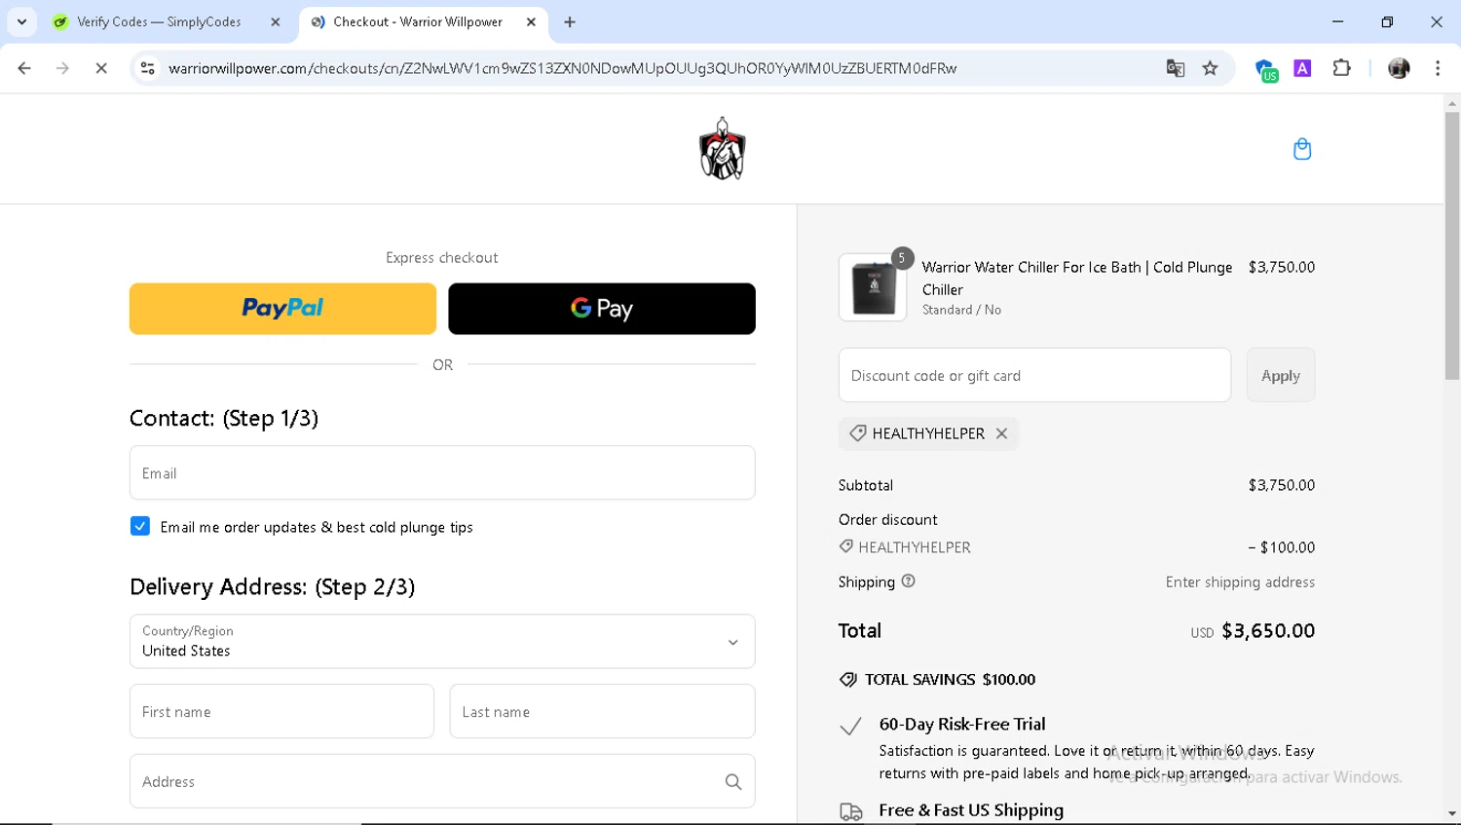This screenshot has width=1461, height=825.
Task: Click the 60-Day Risk-Free Trial heading
Action: [x=962, y=724]
